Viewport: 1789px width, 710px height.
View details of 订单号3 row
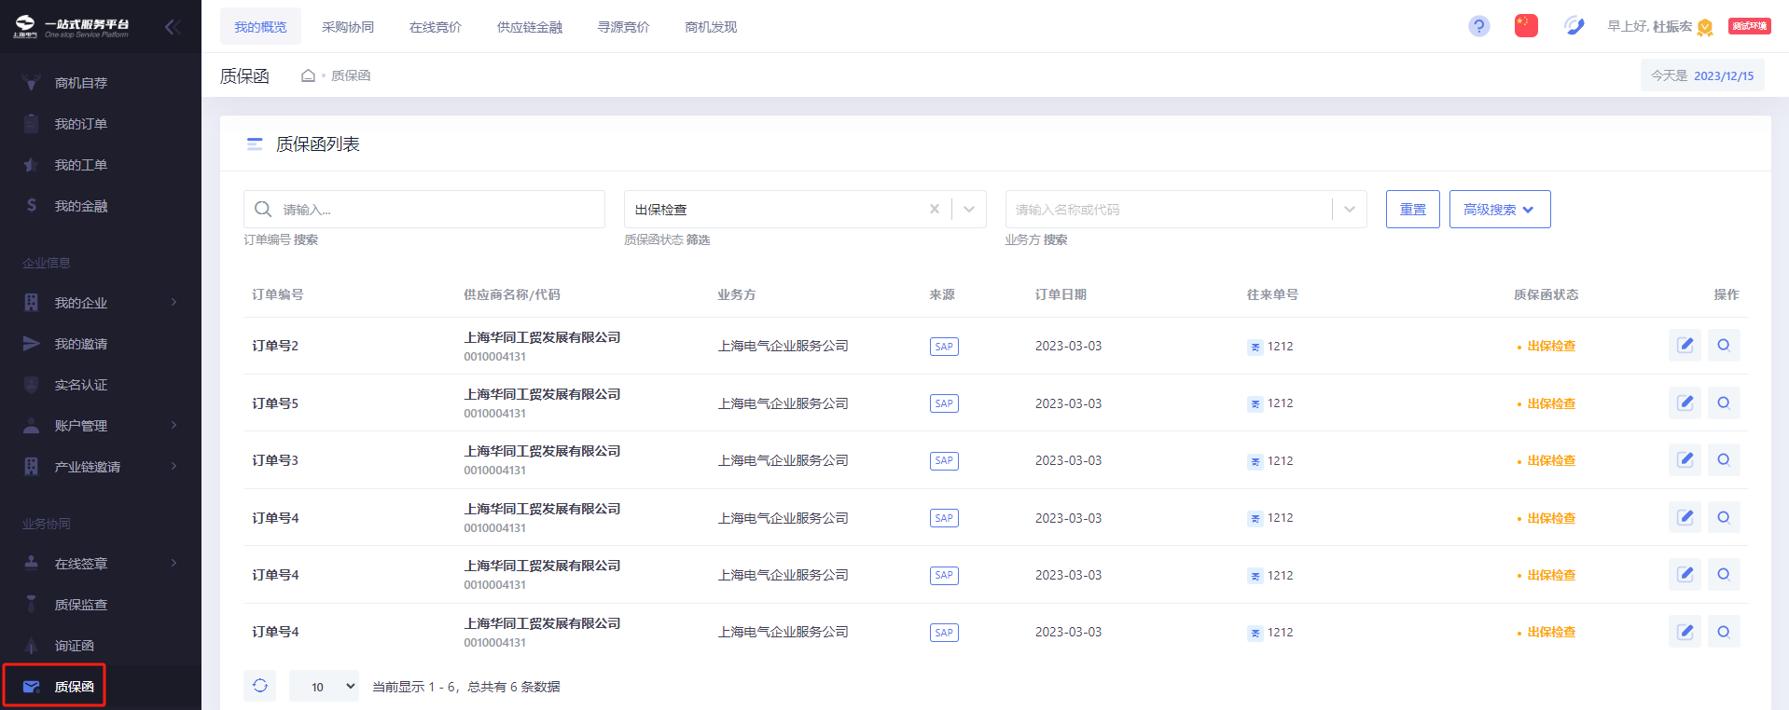(x=1724, y=460)
